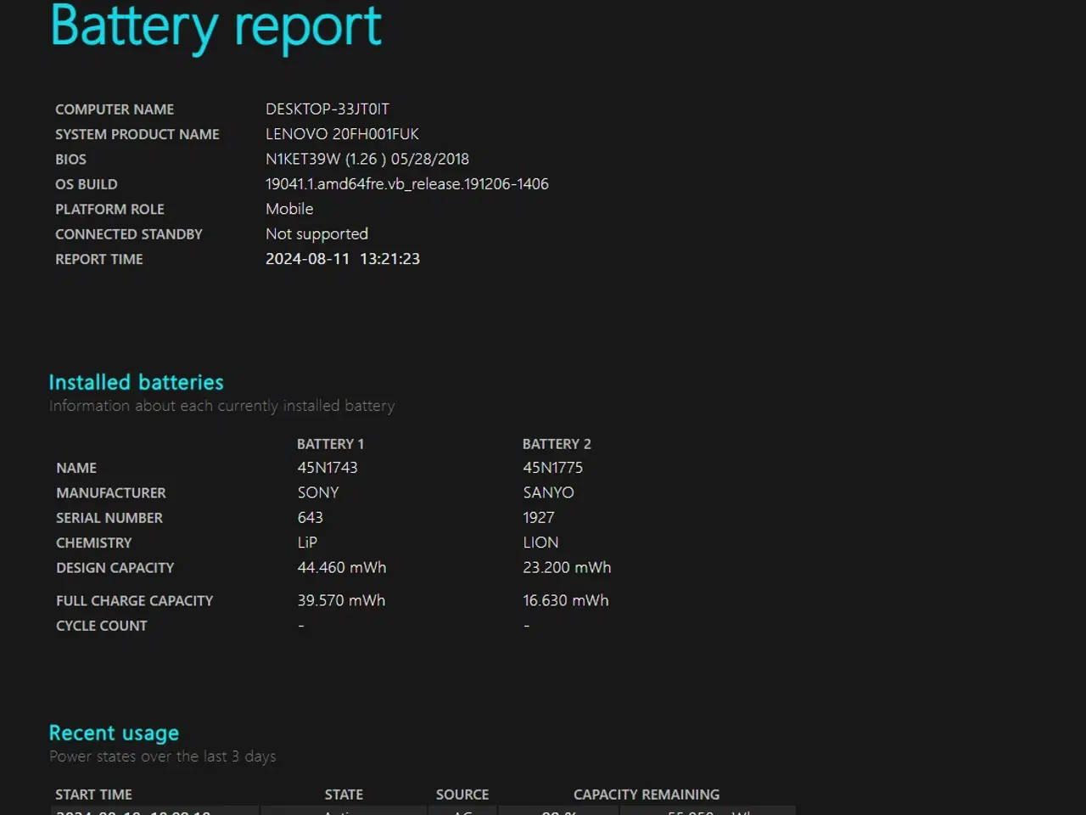
Task: Click the PLATFORM ROLE label
Action: (x=109, y=209)
